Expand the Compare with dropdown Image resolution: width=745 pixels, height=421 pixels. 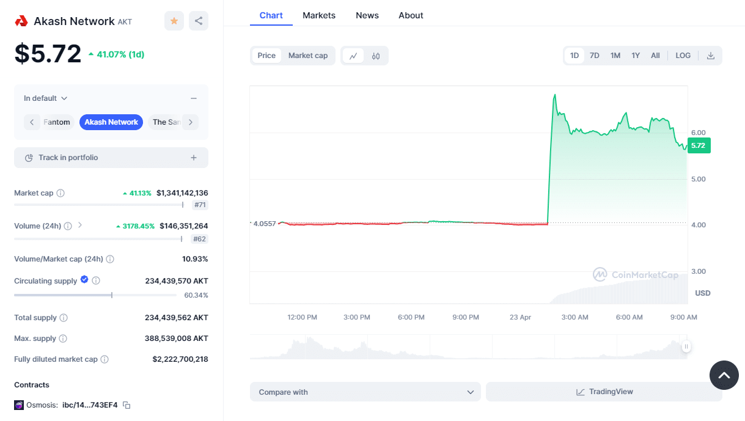pyautogui.click(x=365, y=392)
